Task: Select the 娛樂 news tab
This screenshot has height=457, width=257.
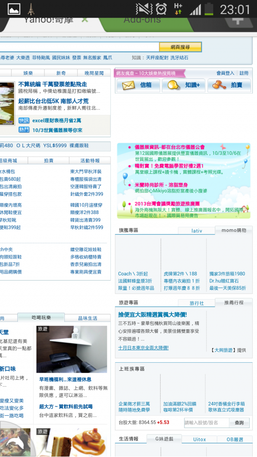Action: pyautogui.click(x=28, y=73)
